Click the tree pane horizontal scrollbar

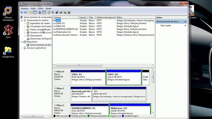coord(33,116)
